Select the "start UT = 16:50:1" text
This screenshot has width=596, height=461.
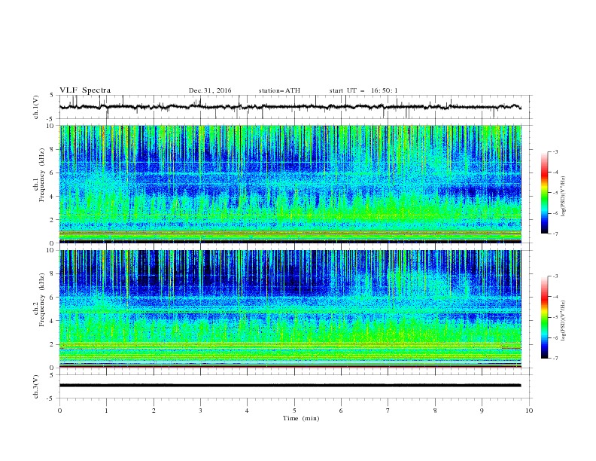coord(363,90)
